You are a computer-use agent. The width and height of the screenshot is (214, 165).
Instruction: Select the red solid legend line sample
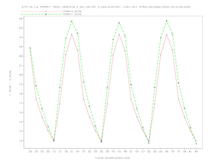(42, 11)
